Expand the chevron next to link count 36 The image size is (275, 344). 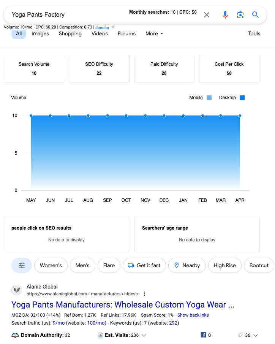(x=256, y=335)
